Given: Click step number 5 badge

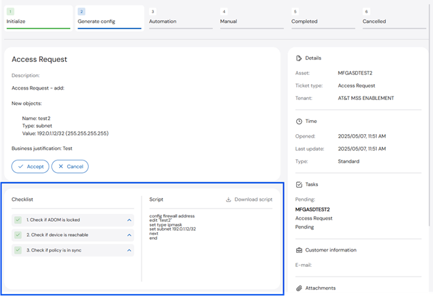Looking at the screenshot, I should [295, 12].
